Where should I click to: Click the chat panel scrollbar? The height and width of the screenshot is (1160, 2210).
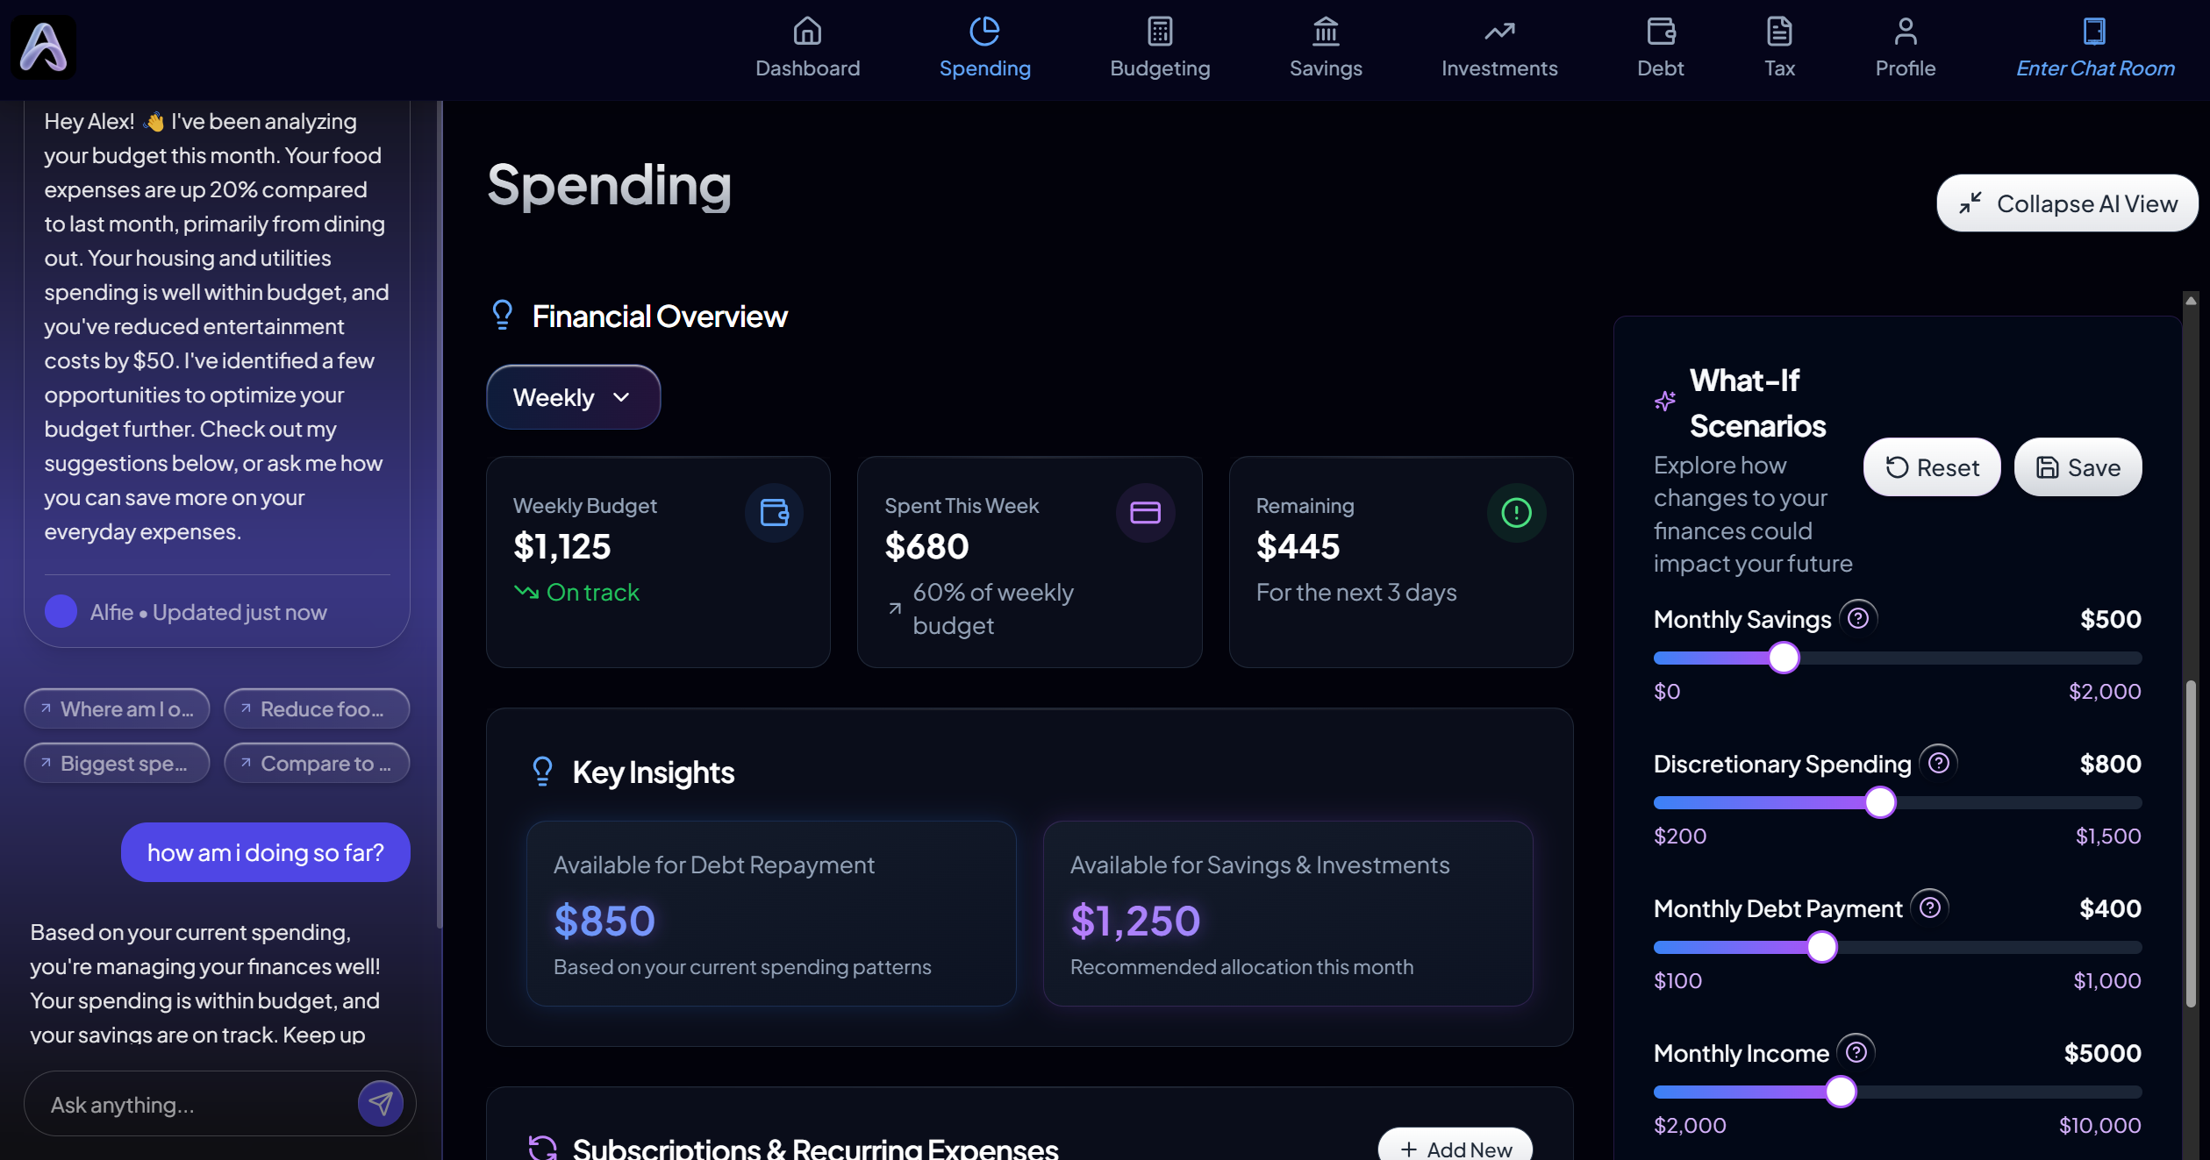coord(440,513)
